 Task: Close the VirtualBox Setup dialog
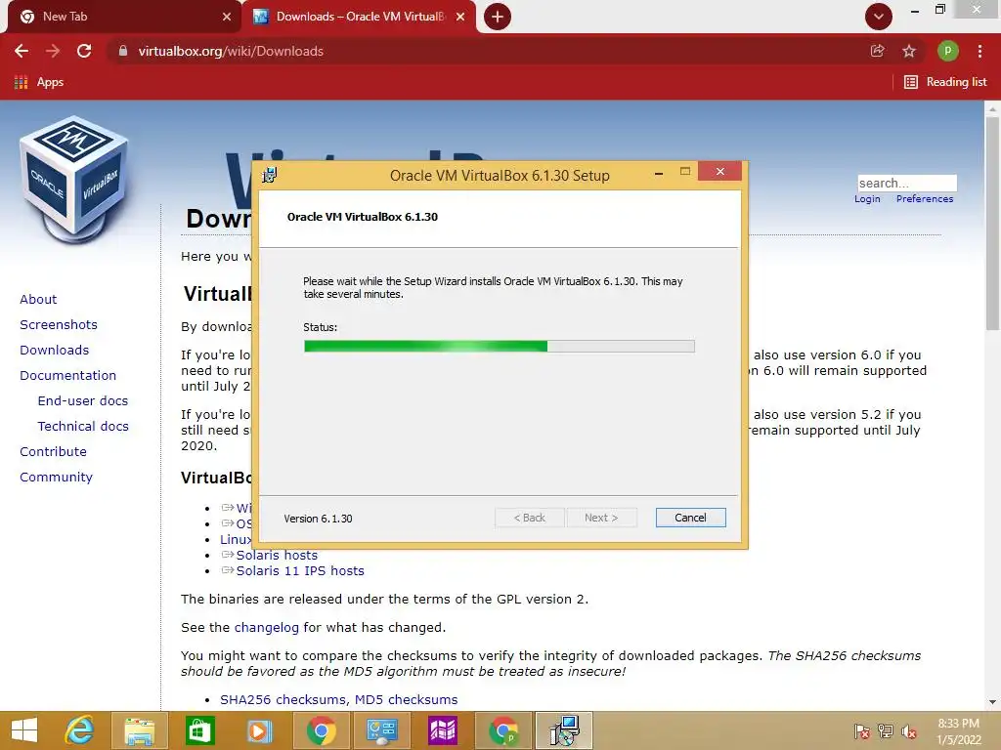click(720, 172)
